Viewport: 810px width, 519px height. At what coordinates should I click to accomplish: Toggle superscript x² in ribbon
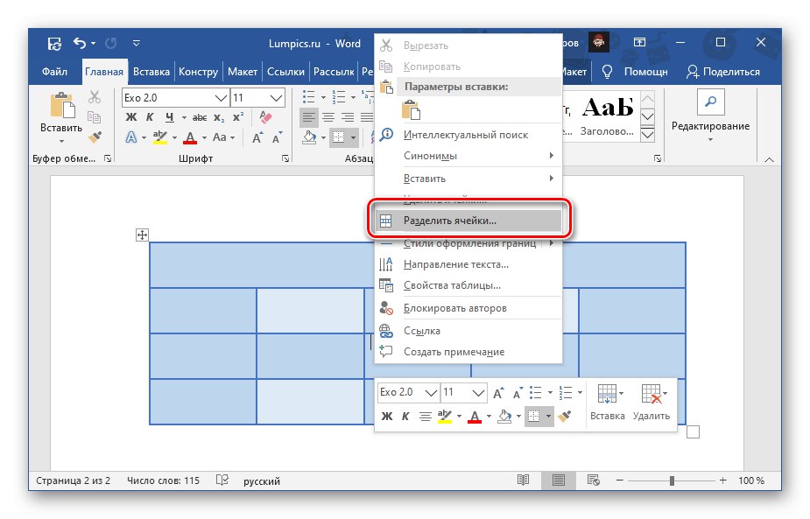[237, 118]
